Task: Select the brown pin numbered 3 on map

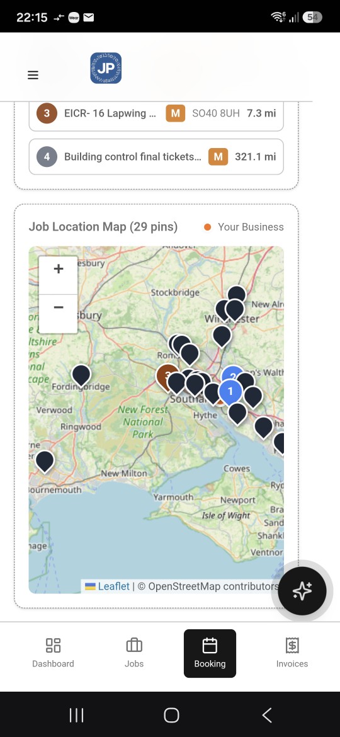Action: 167,376
